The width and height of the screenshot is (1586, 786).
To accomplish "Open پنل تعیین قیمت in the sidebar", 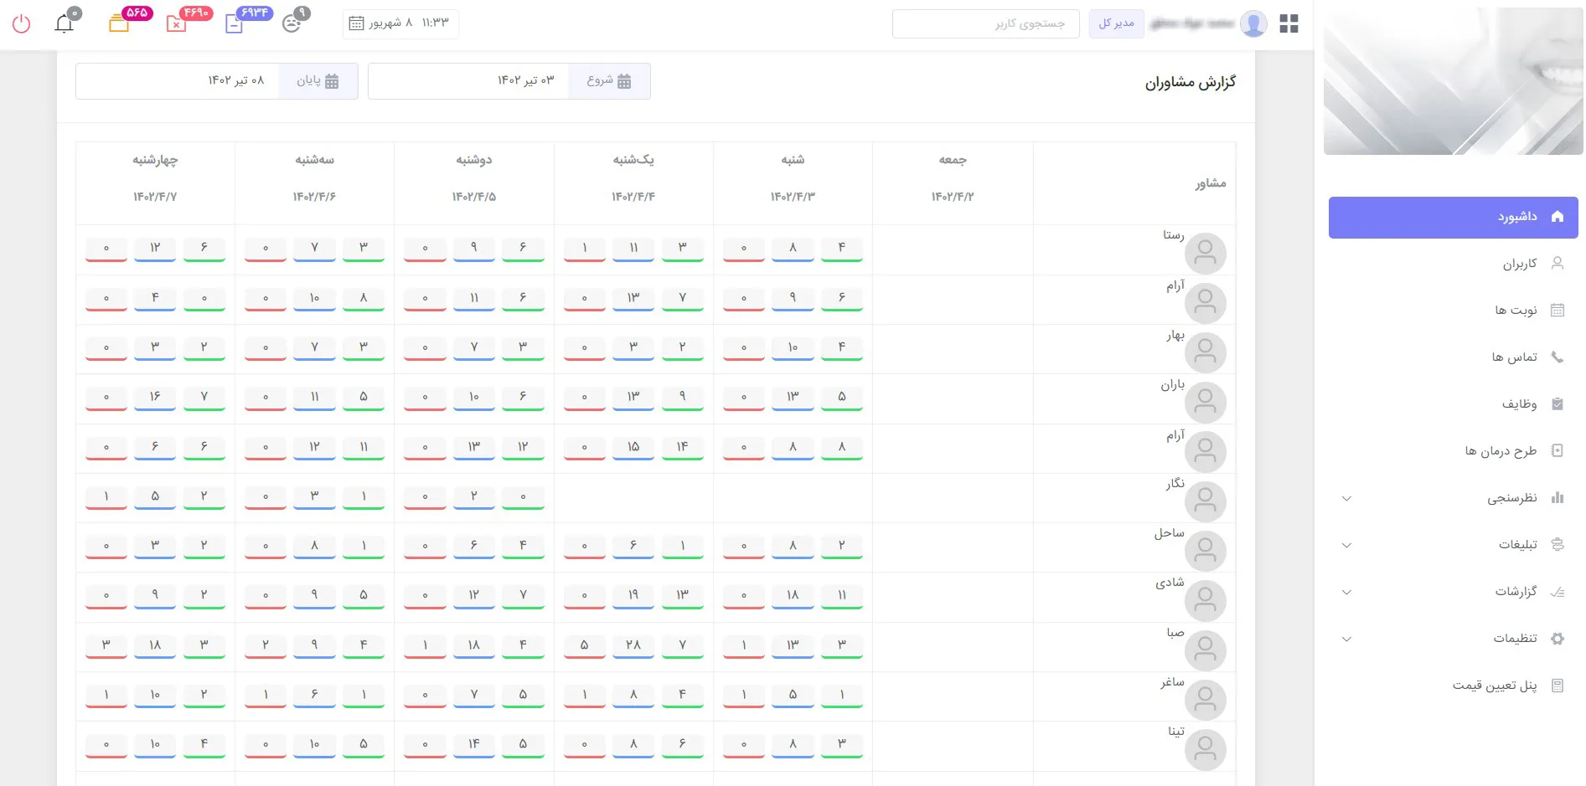I will (x=1494, y=686).
